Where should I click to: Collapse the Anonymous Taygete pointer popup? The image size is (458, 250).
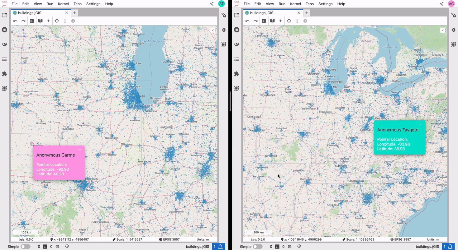point(420,124)
